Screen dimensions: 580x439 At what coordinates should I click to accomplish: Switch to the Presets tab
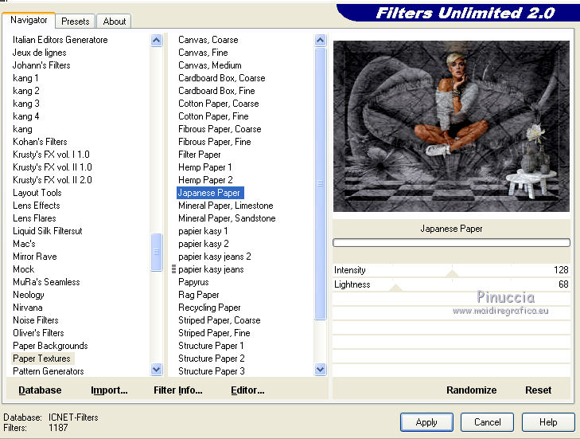click(76, 22)
